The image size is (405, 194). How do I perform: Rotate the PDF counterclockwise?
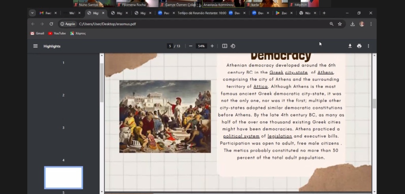pyautogui.click(x=233, y=46)
